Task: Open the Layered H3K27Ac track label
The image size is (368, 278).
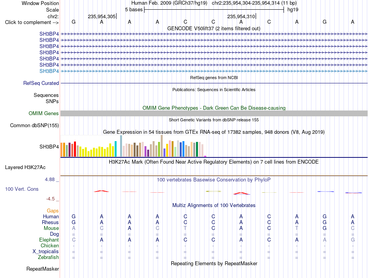Action: coord(25,167)
